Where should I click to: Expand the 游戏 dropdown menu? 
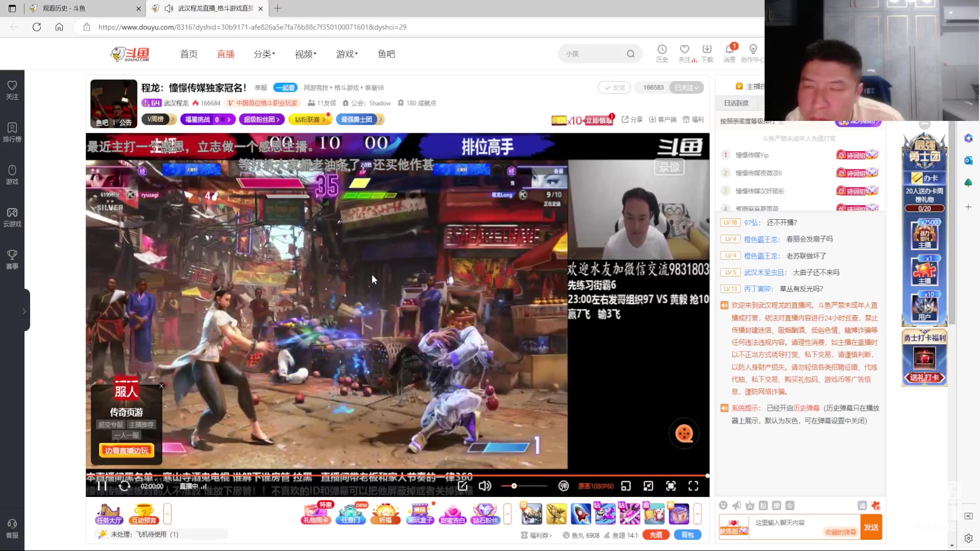(x=347, y=54)
